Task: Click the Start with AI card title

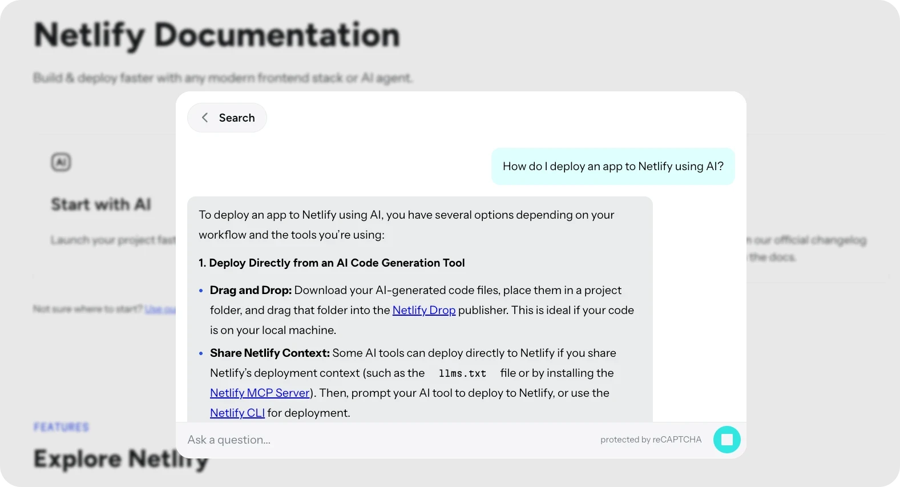Action: pyautogui.click(x=101, y=204)
